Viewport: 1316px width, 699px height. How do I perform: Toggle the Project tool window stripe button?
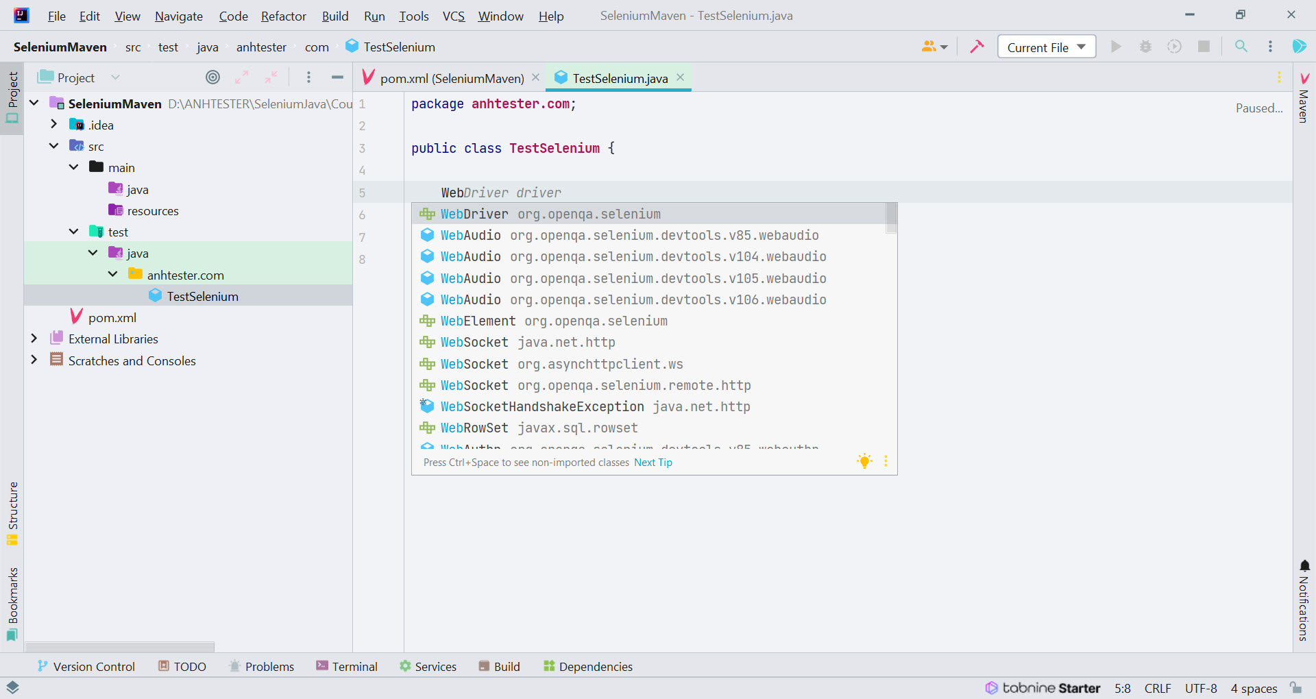tap(12, 97)
